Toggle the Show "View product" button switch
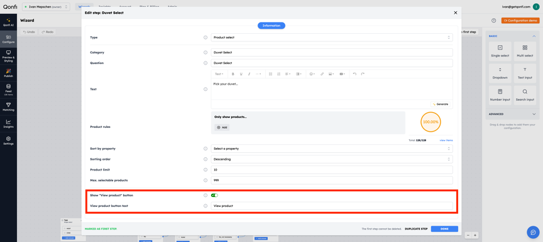 (214, 196)
